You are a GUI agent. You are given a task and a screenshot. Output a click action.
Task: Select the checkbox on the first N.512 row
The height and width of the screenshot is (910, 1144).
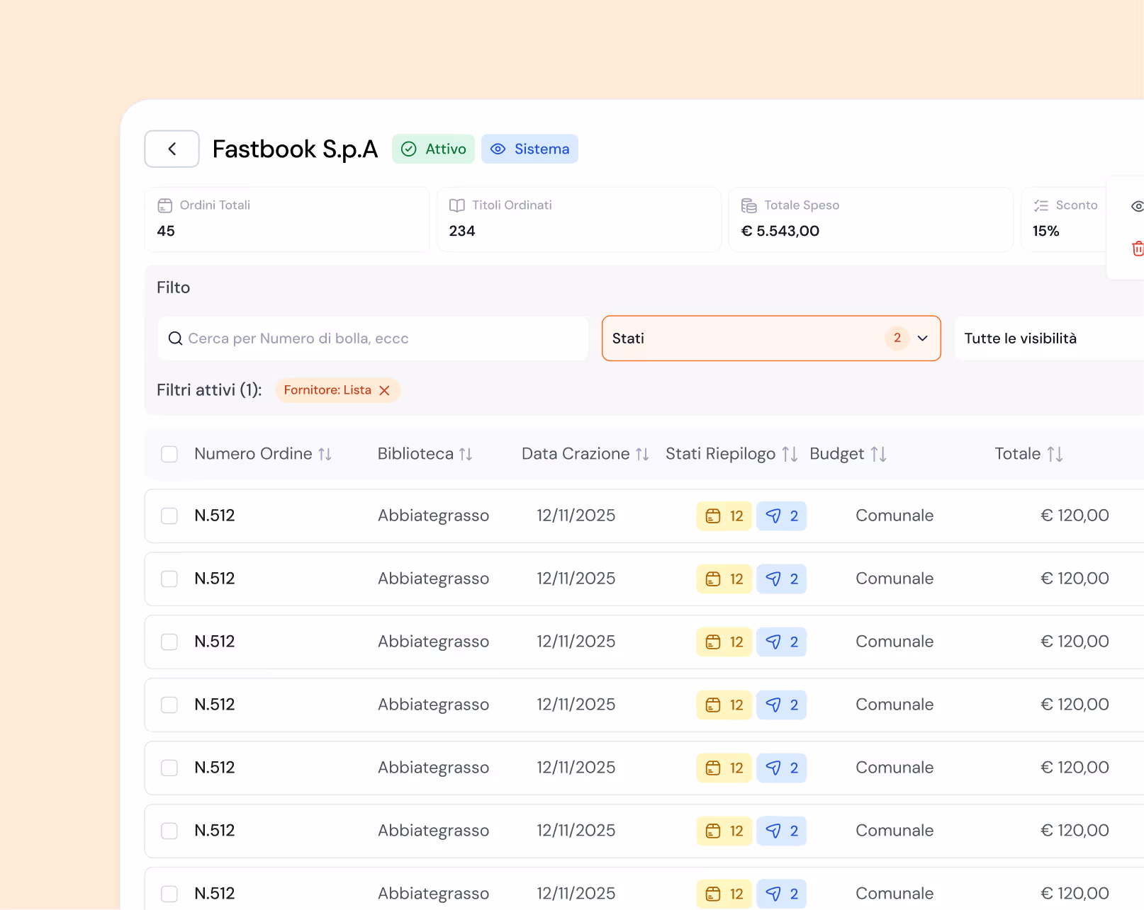(169, 516)
